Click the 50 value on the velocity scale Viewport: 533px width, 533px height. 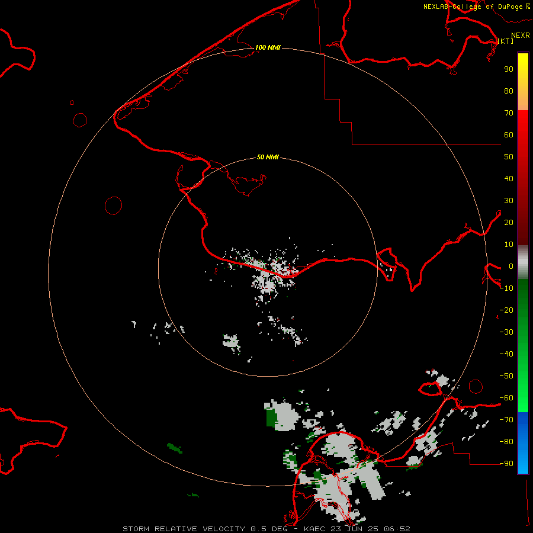coord(509,157)
